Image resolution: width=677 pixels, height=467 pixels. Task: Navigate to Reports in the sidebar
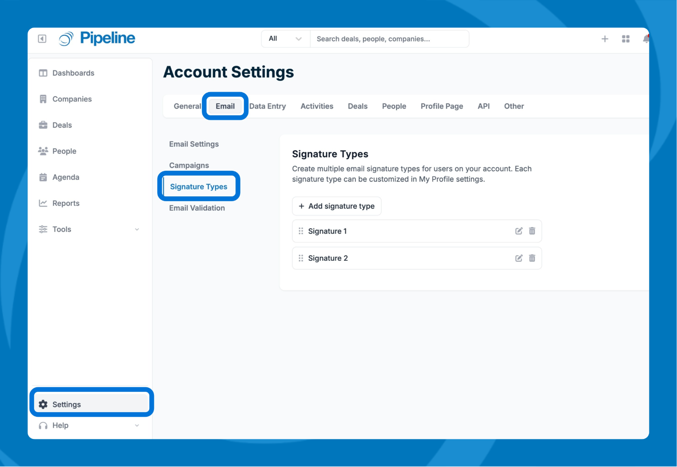point(66,203)
